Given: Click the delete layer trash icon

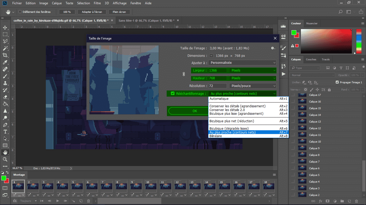Looking at the screenshot, I should pos(356,201).
